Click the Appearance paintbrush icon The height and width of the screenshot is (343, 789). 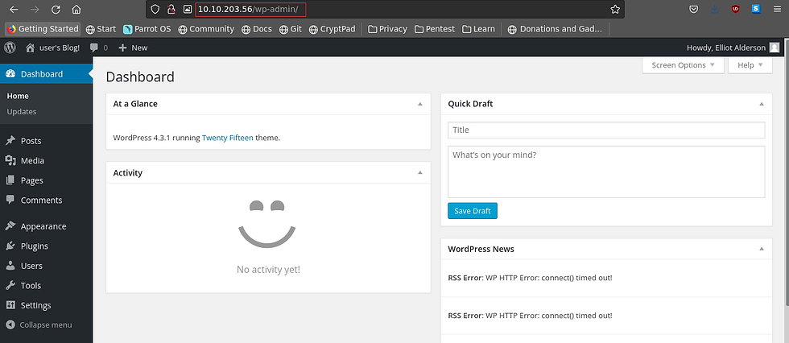(x=10, y=226)
